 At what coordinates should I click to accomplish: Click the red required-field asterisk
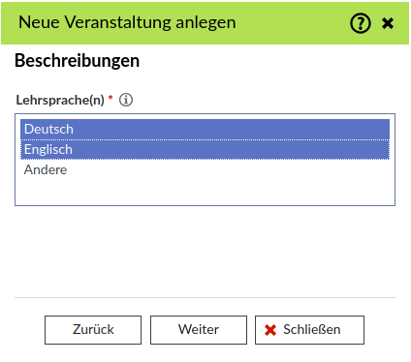coord(111,97)
